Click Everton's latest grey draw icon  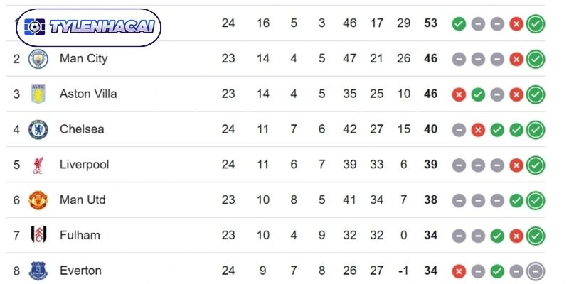[x=536, y=271]
